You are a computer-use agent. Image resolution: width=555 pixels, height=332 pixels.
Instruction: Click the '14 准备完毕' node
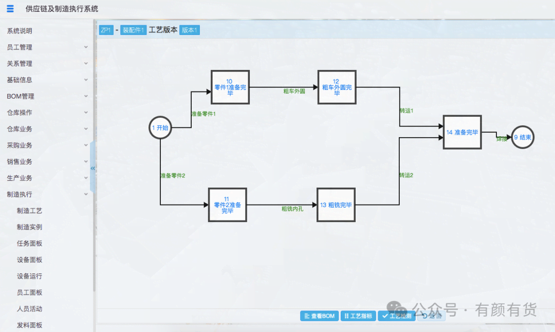coord(462,132)
